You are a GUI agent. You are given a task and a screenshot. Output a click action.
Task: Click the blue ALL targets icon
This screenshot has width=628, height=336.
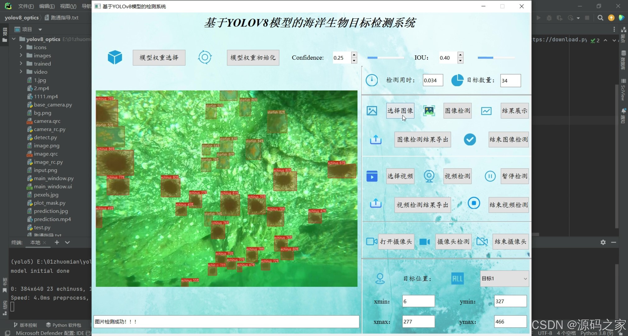[457, 278]
